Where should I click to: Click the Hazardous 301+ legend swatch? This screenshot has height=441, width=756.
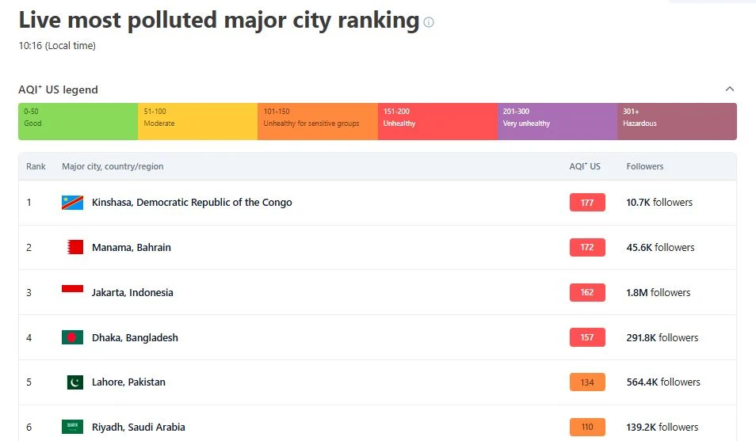pos(677,121)
